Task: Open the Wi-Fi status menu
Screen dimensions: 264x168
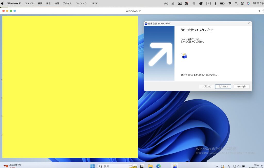Action: pos(230,3)
